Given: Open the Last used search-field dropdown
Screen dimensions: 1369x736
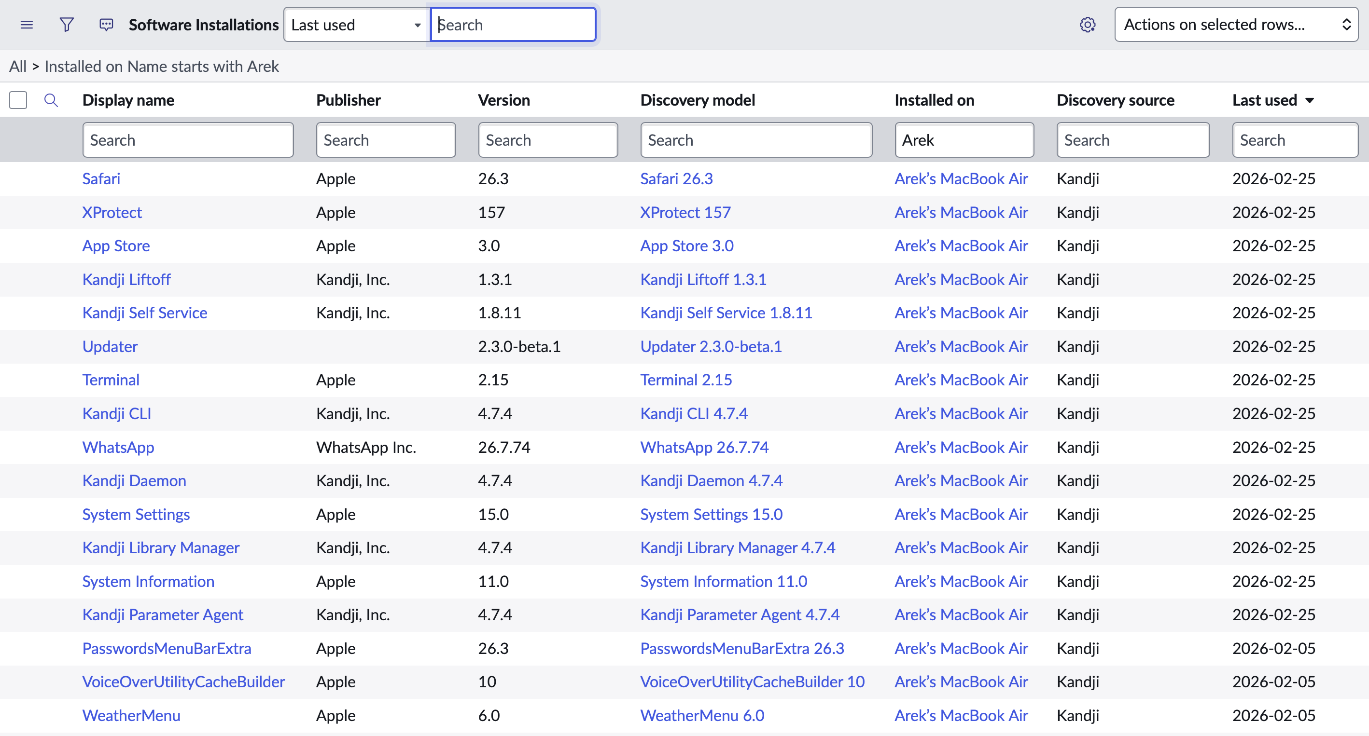Looking at the screenshot, I should (x=356, y=25).
